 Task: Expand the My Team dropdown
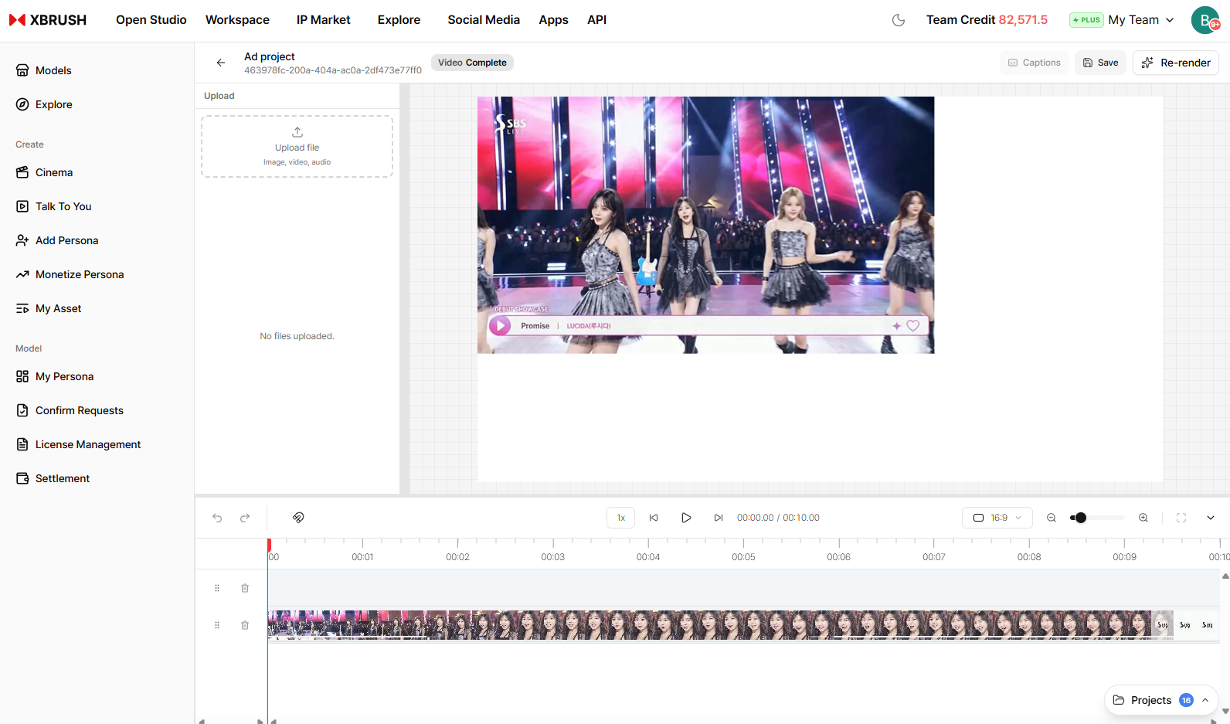(x=1141, y=20)
